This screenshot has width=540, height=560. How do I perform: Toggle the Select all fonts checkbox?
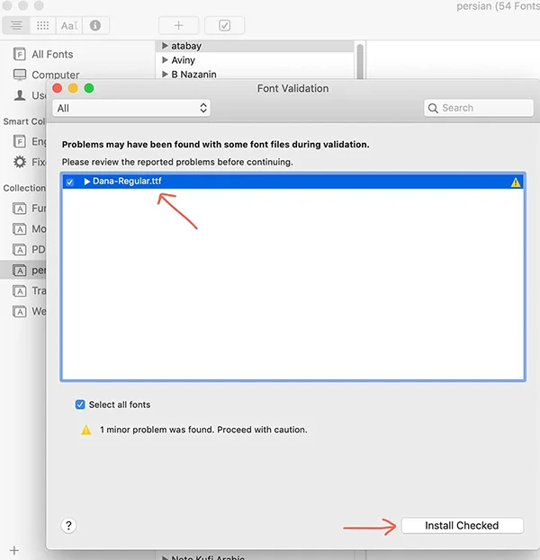(x=81, y=404)
